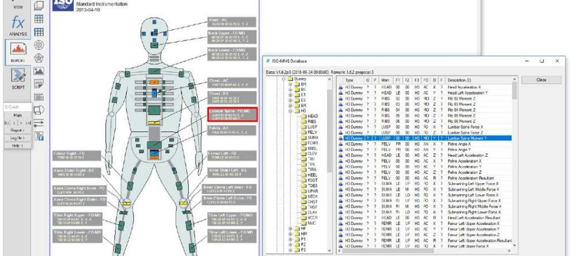Viewport: 575px width, 256px height.
Task: Insert a picture using the image icon
Action: 39,71
